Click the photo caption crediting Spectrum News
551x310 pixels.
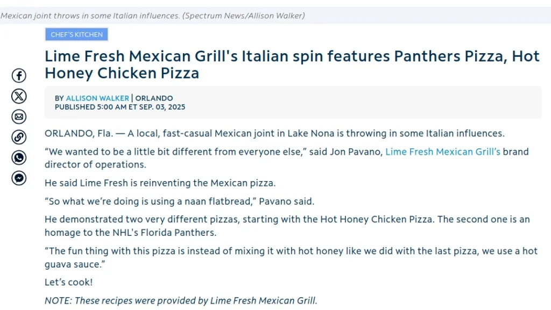(x=153, y=16)
